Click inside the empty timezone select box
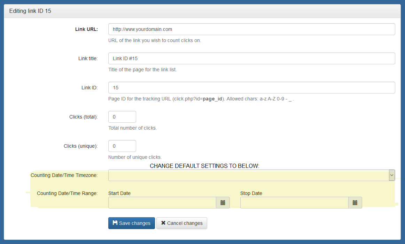405x244 pixels. pyautogui.click(x=248, y=176)
